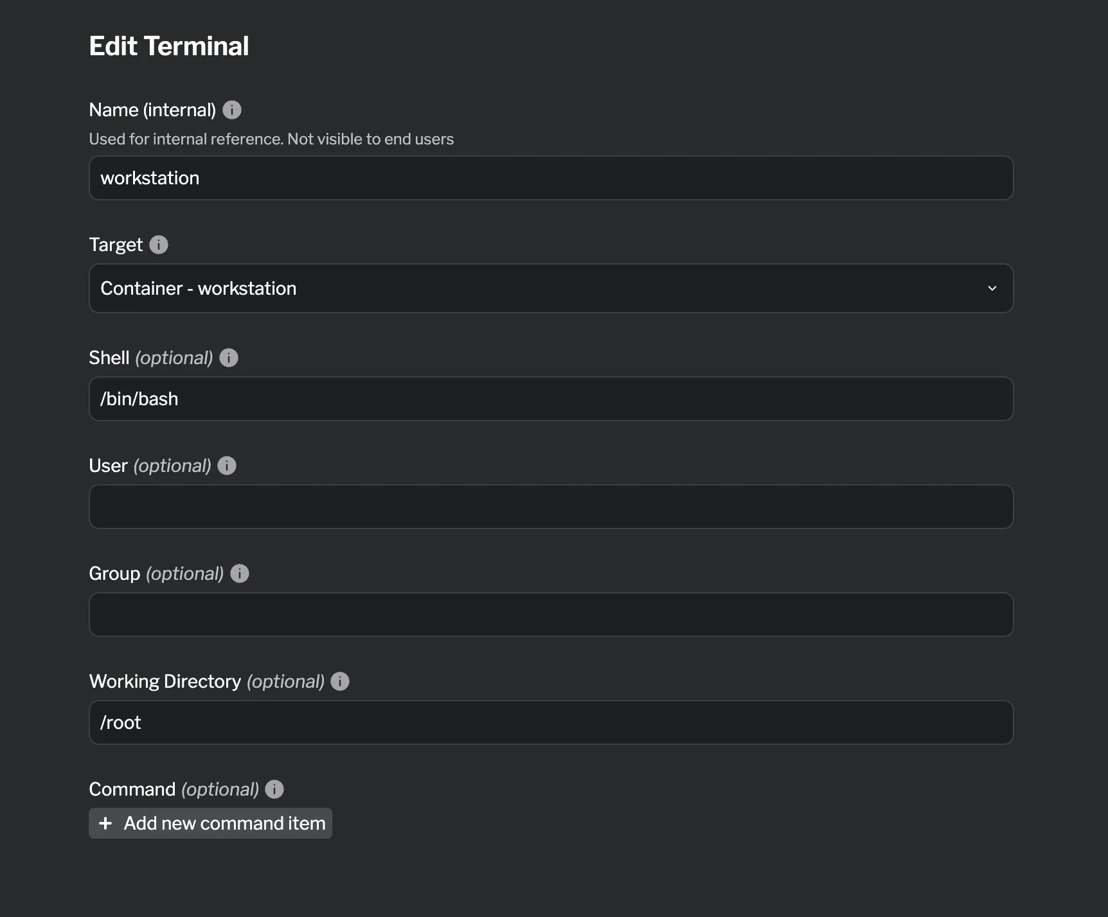Click the Target info icon
This screenshot has width=1108, height=917.
pos(158,244)
